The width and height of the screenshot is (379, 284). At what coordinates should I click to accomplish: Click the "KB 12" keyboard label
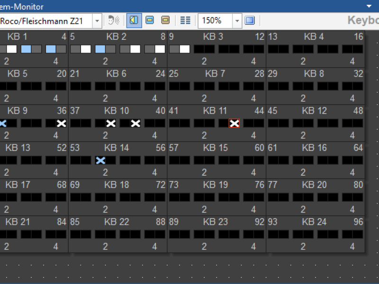[x=314, y=111]
